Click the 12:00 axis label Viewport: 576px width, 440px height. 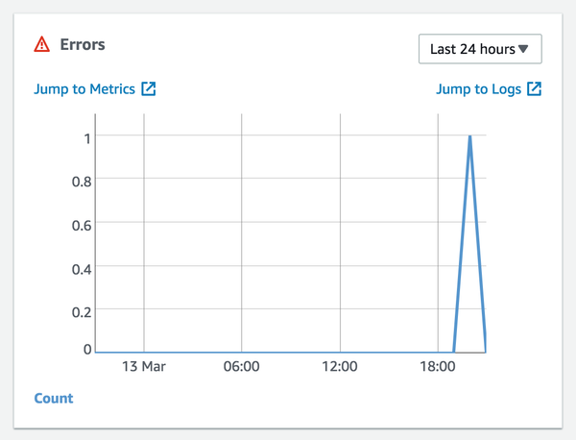pyautogui.click(x=340, y=366)
